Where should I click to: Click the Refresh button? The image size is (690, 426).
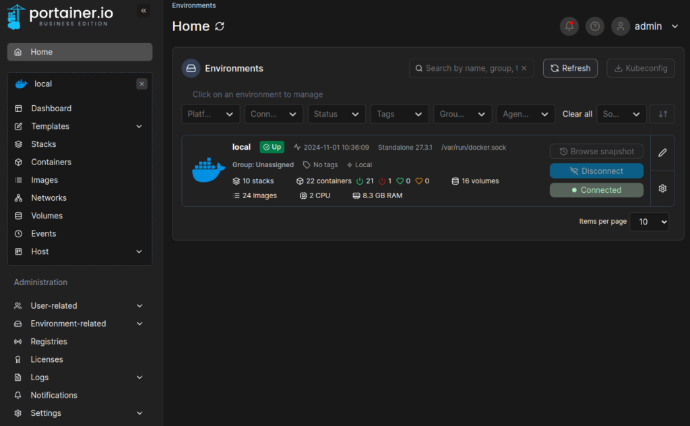pos(570,68)
